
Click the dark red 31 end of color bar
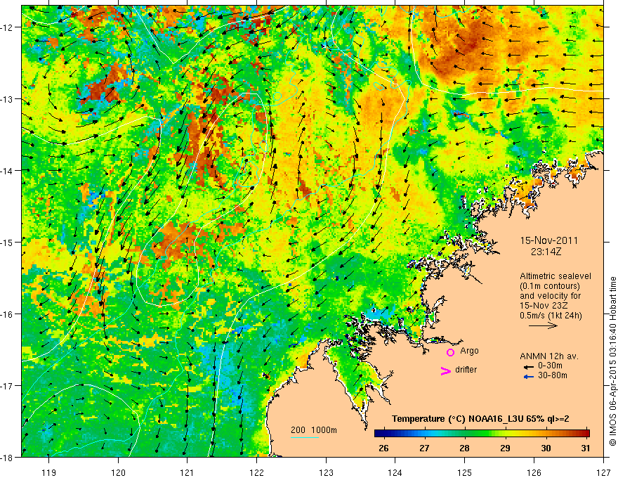point(586,434)
